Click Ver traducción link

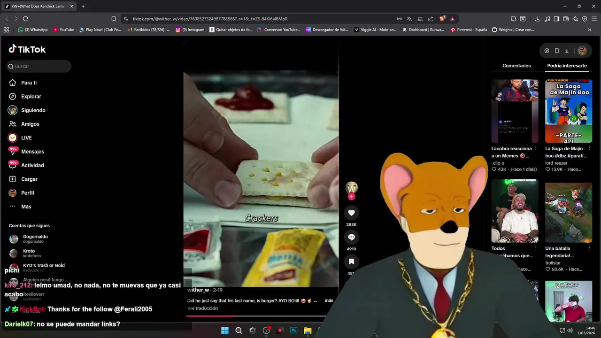202,308
